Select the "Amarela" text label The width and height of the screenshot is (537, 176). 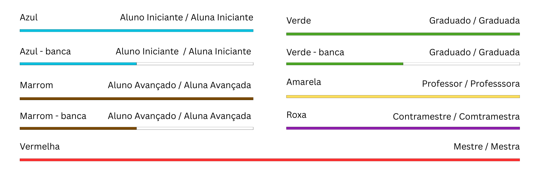pos(304,82)
